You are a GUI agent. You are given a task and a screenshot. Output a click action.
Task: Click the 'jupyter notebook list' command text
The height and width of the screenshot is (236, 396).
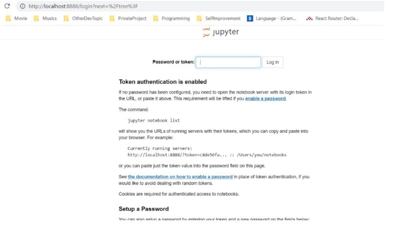[154, 120]
